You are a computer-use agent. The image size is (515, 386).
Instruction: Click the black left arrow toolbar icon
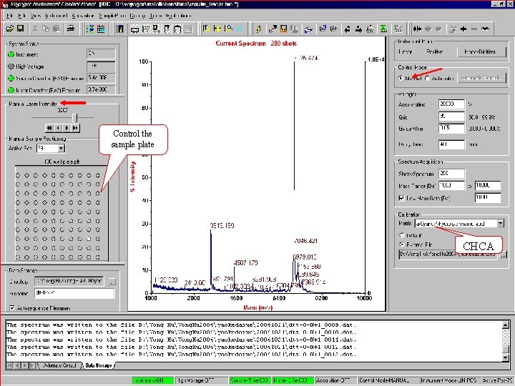pyautogui.click(x=347, y=29)
